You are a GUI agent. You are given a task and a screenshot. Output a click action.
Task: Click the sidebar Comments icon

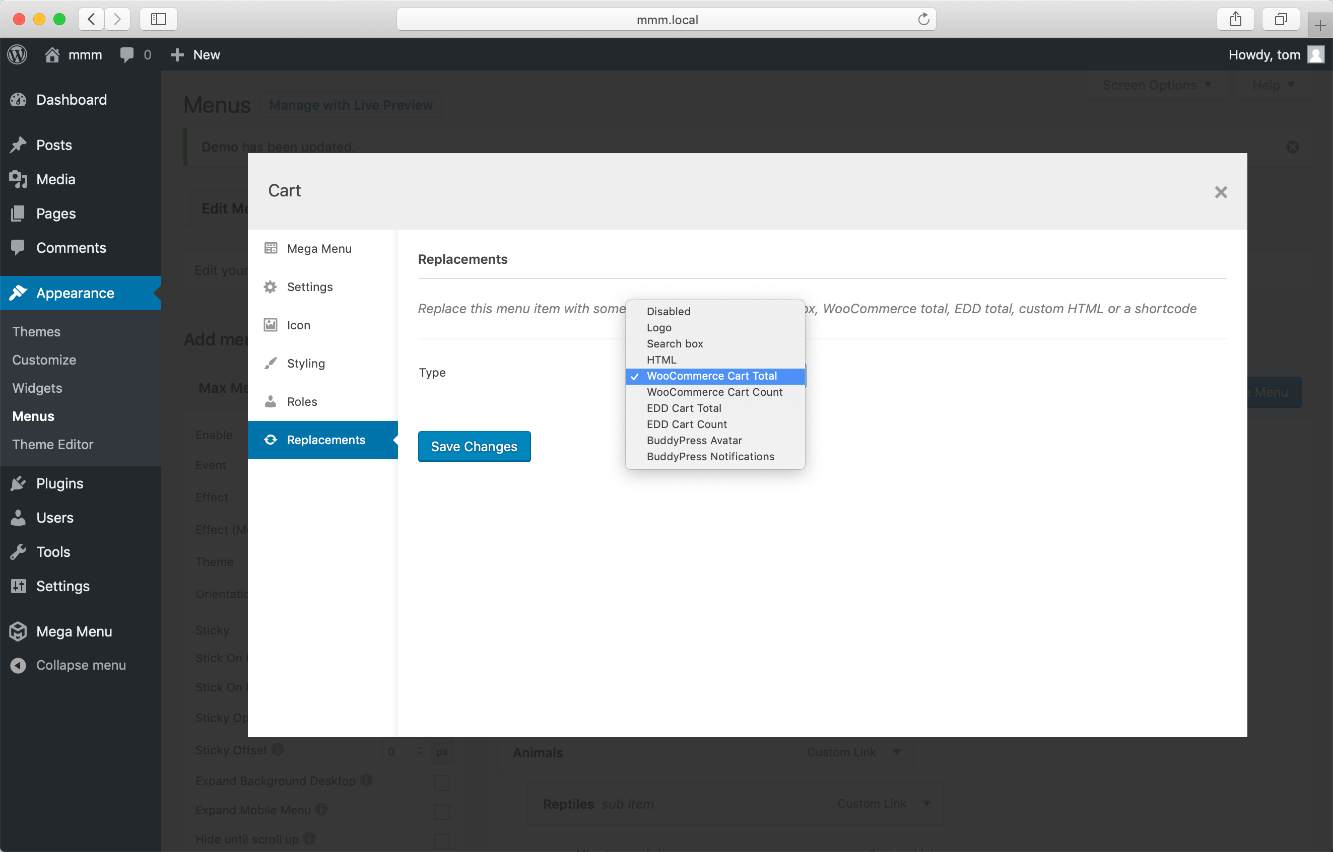point(18,247)
